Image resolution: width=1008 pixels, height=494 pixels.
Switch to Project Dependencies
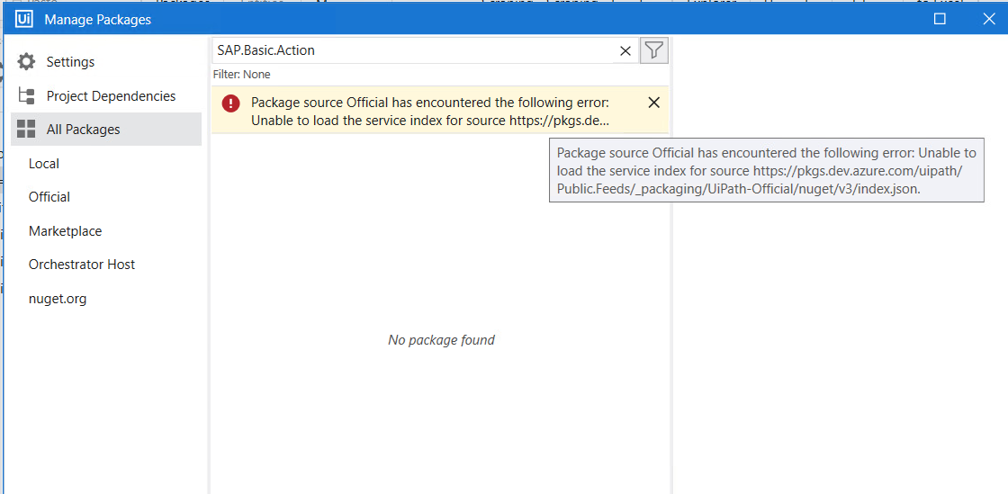pyautogui.click(x=106, y=95)
